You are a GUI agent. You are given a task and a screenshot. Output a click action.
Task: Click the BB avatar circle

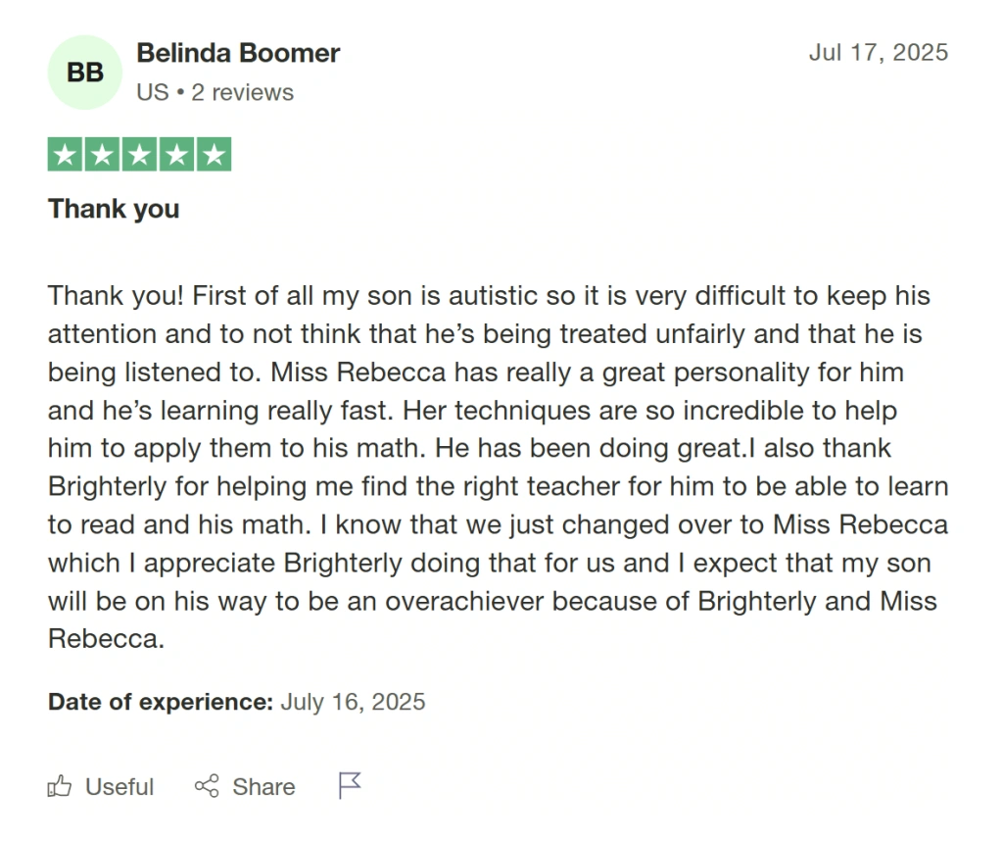[x=84, y=72]
